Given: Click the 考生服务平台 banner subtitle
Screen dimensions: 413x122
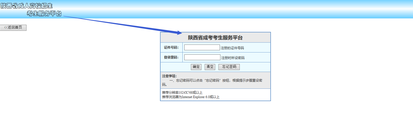Looking at the screenshot, I should coord(44,13).
